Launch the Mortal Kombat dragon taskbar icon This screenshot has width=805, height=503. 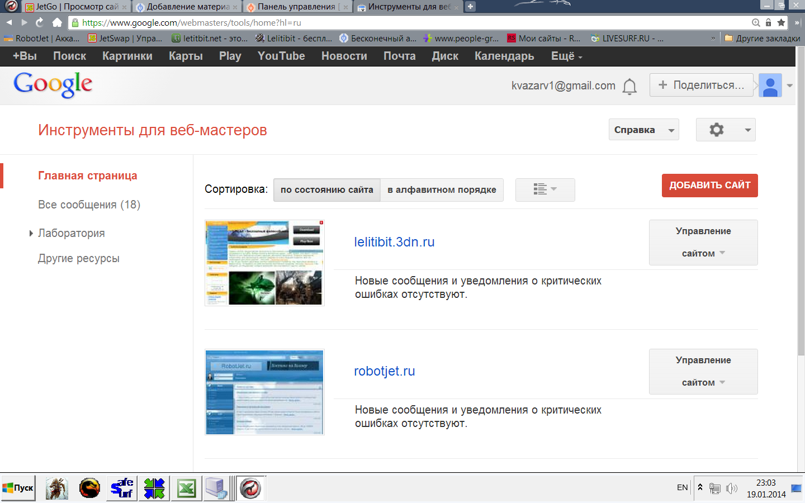(89, 488)
